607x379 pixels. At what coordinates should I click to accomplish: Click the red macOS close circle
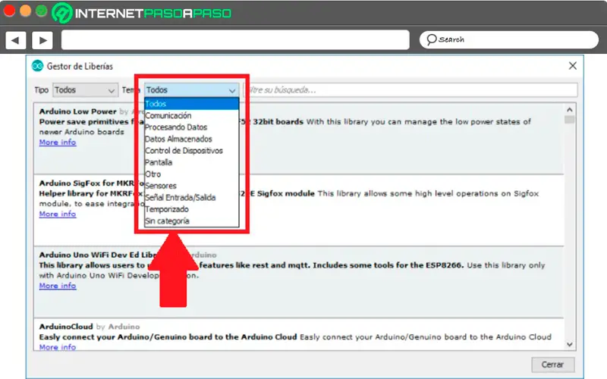click(9, 11)
